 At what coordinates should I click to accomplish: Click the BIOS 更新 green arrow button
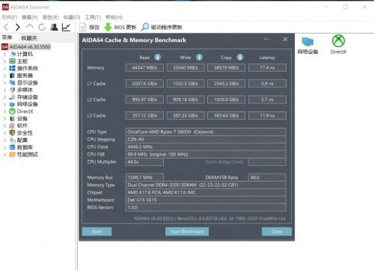coord(120,27)
